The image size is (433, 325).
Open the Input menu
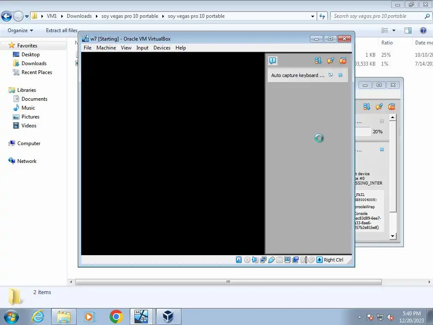point(142,48)
